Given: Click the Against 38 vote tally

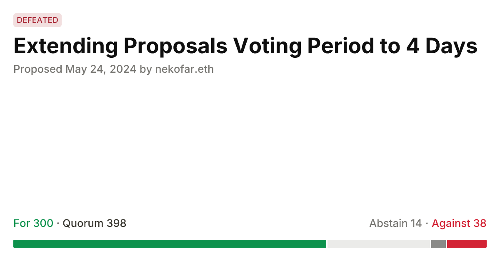Looking at the screenshot, I should [x=459, y=223].
